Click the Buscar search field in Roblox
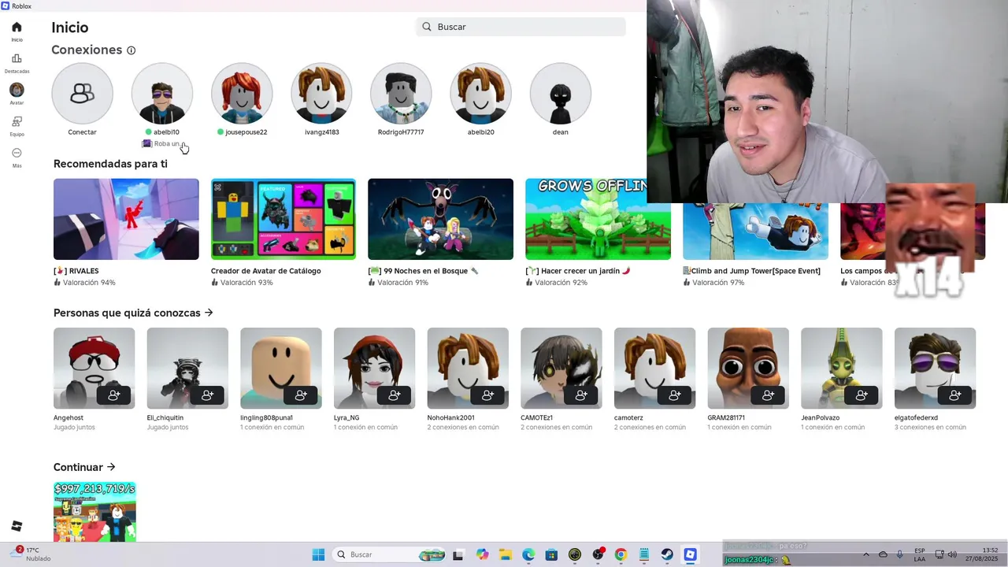The height and width of the screenshot is (567, 1008). point(521,27)
